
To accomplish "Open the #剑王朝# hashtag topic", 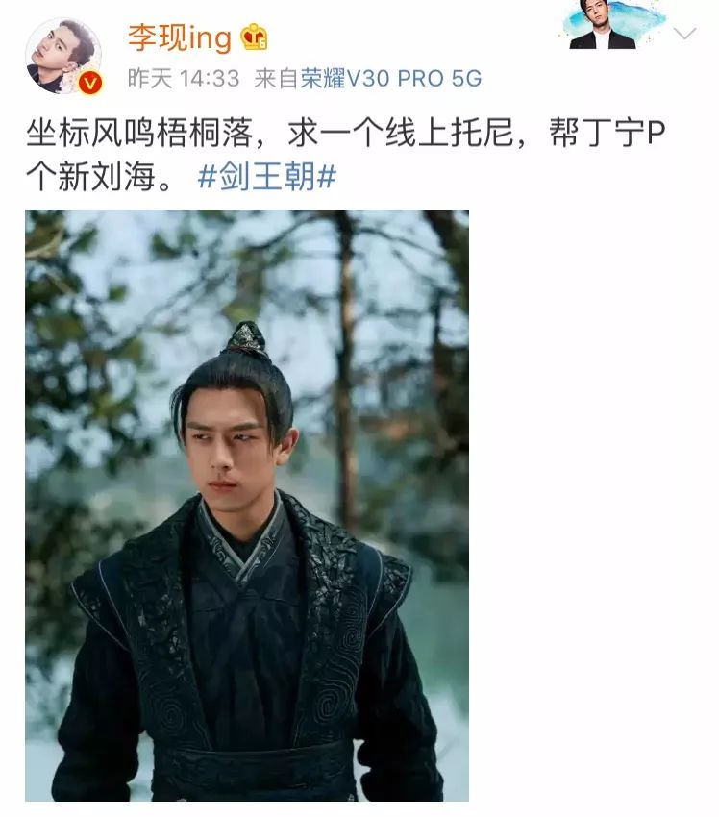I will click(x=267, y=176).
